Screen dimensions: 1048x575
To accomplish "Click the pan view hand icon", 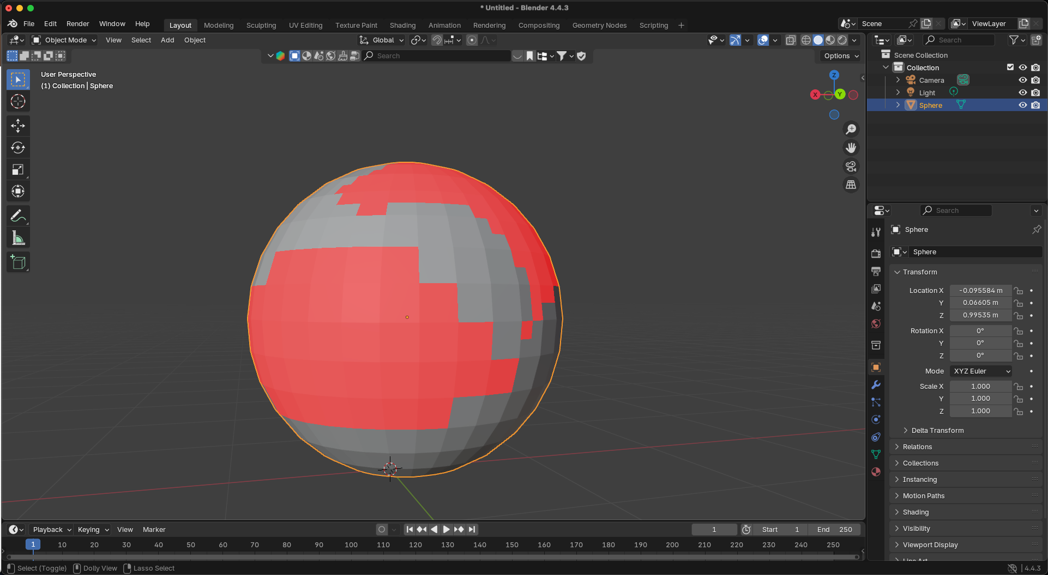I will pos(851,148).
